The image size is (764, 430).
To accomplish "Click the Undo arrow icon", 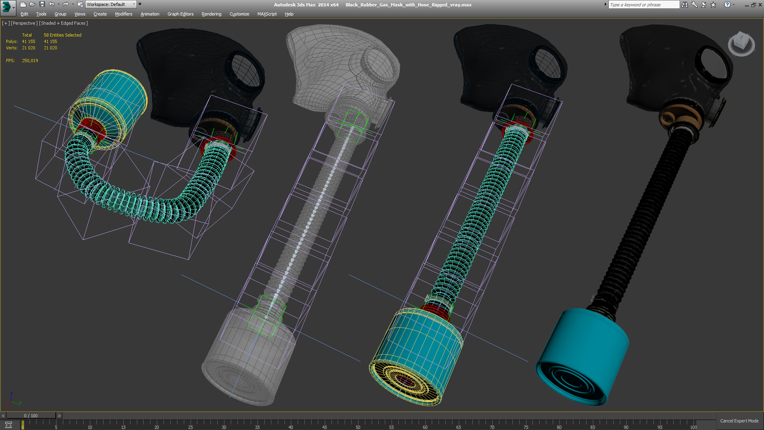I will coord(52,4).
